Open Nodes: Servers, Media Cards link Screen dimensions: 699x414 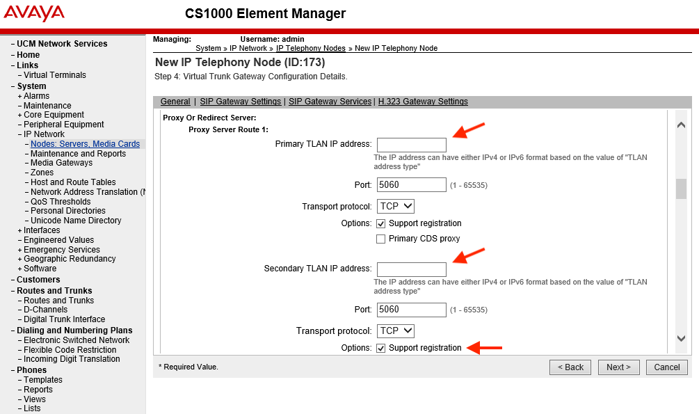[x=85, y=143]
